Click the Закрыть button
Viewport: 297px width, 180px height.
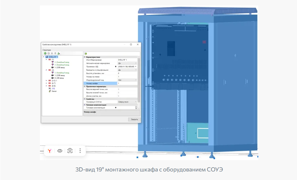click(134, 119)
